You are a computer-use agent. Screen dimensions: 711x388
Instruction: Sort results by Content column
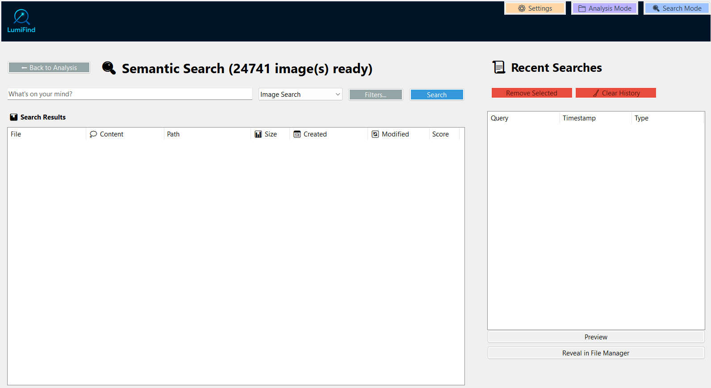coord(125,134)
